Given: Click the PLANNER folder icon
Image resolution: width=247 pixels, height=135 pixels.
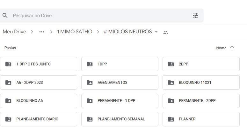Looking at the screenshot, I should 171,119.
